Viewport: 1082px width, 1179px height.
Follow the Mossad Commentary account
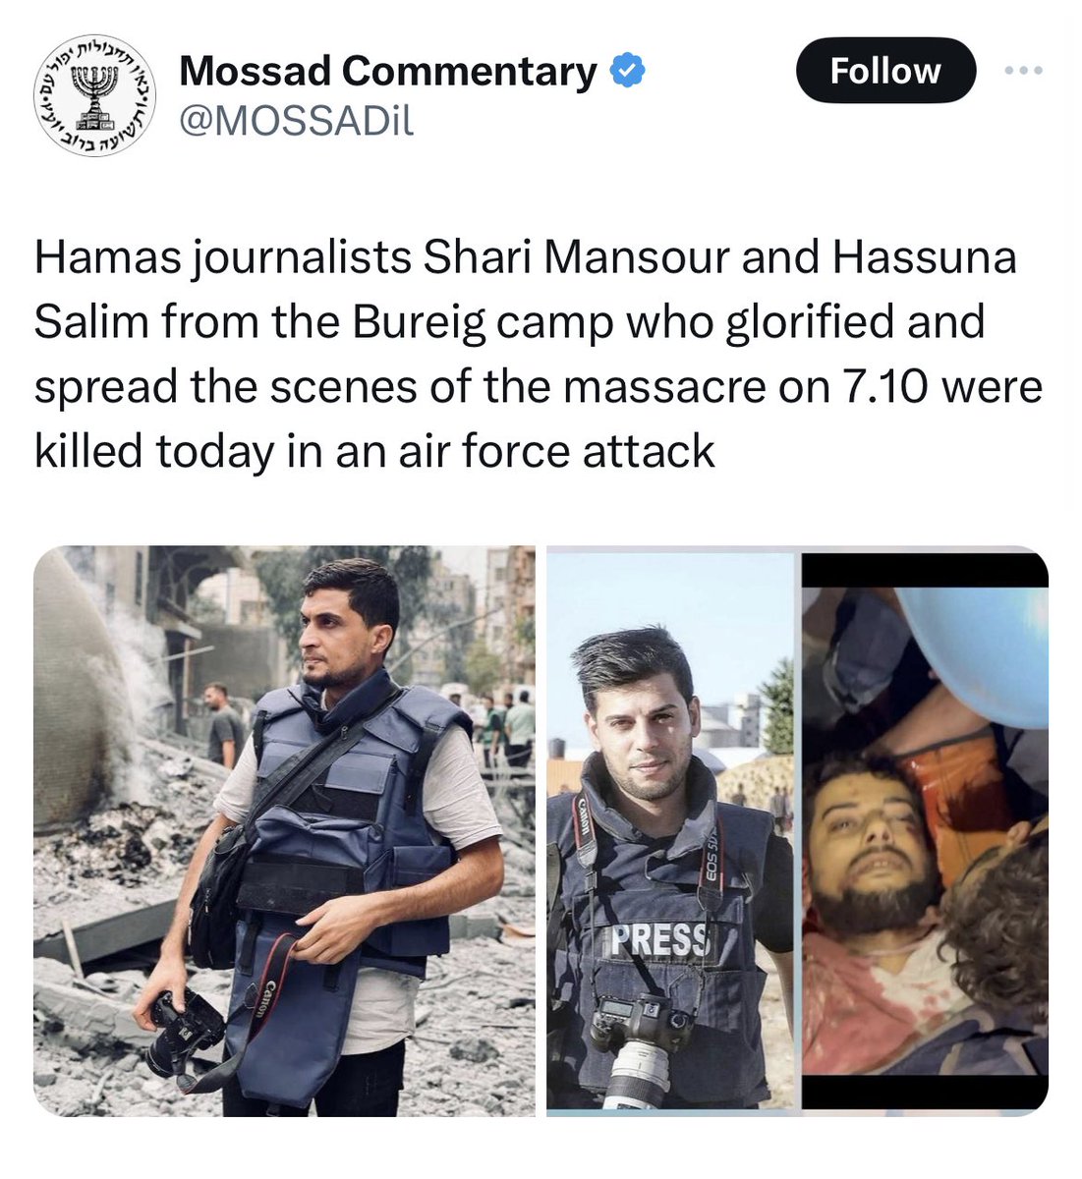pos(885,71)
